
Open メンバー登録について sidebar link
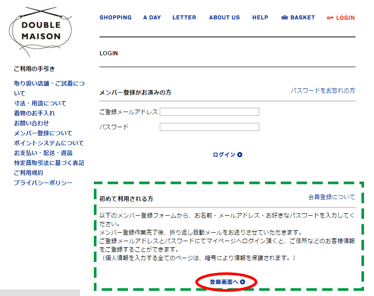(x=43, y=133)
